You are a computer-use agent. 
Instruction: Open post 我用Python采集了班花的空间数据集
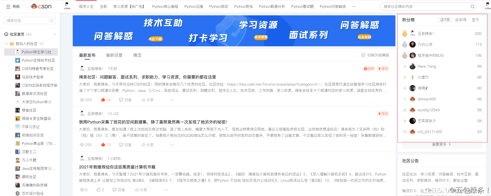[x=153, y=122]
